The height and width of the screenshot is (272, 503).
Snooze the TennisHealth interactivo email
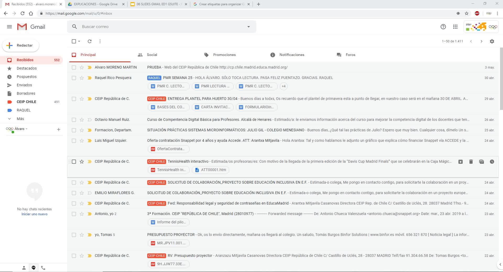tap(492, 162)
